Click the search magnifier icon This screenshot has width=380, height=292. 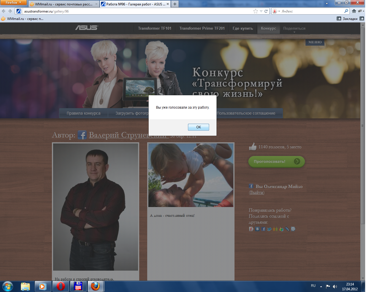pyautogui.click(x=346, y=11)
